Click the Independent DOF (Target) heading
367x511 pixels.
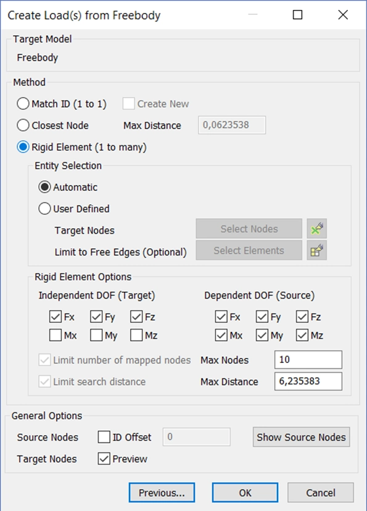[97, 295]
